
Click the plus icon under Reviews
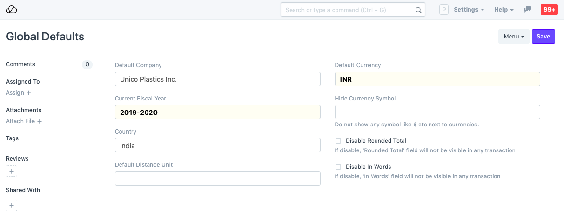coord(12,171)
